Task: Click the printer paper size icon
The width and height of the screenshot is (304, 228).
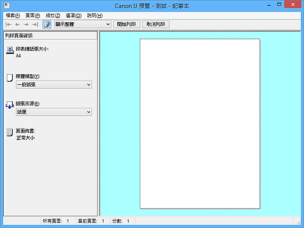Action: click(x=9, y=50)
